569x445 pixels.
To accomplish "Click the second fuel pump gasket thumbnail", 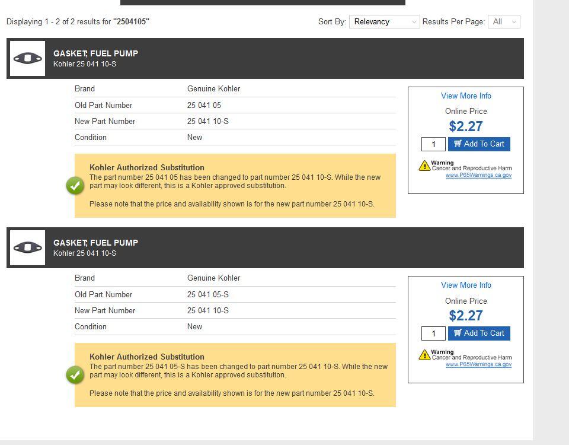I will click(27, 247).
